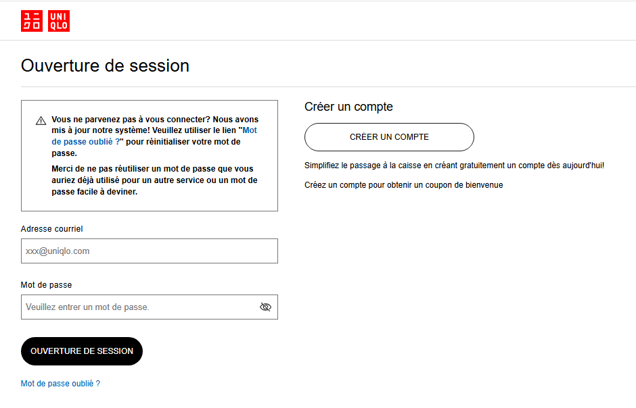Focus the Adresse courriel input field
This screenshot has width=636, height=408.
[x=150, y=251]
